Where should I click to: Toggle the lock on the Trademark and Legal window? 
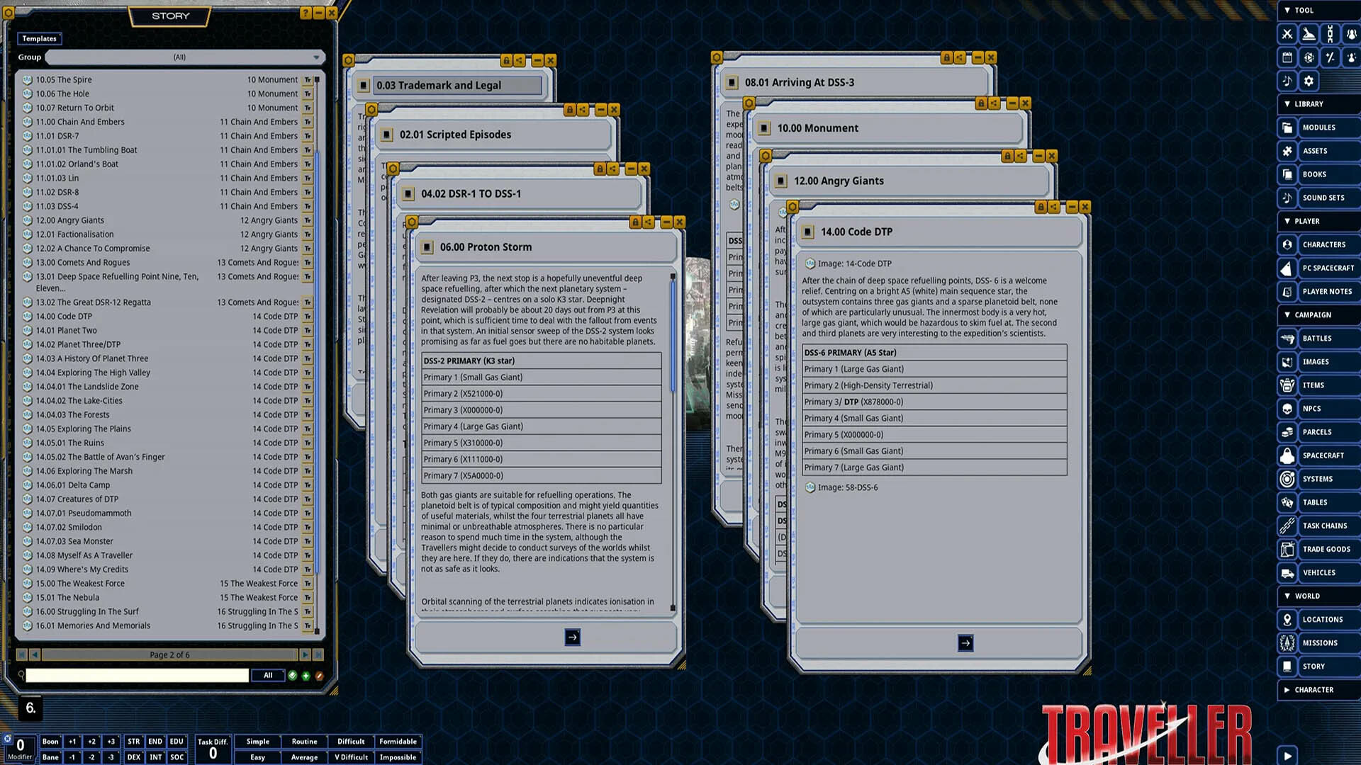(x=506, y=60)
